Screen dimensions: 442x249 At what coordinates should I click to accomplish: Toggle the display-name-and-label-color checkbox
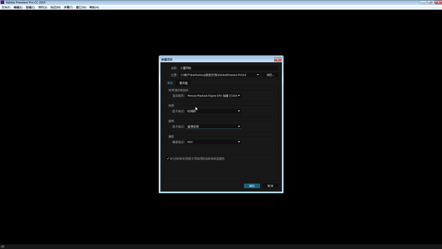[x=168, y=158]
